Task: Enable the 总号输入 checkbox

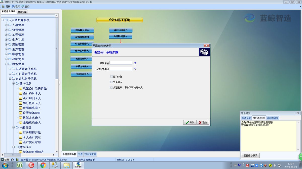Action: (x=111, y=82)
